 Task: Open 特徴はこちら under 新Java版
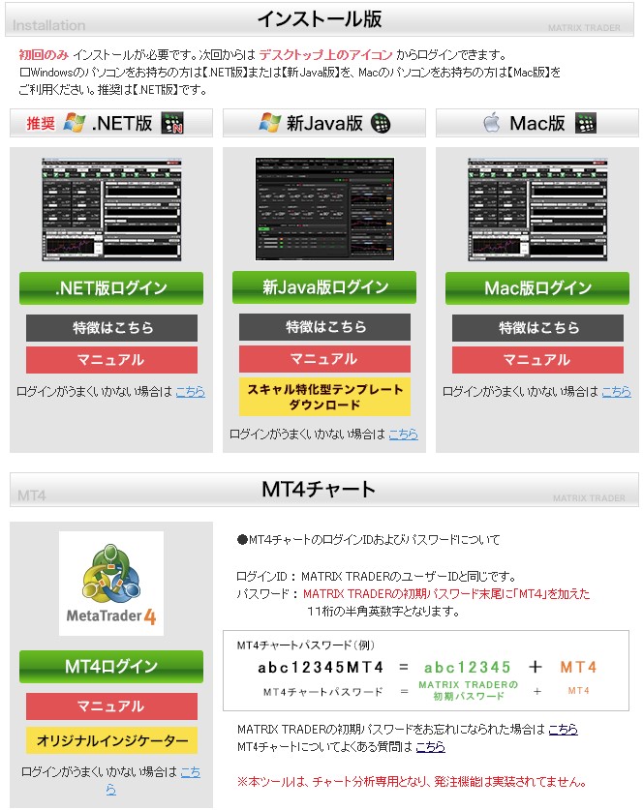324,327
